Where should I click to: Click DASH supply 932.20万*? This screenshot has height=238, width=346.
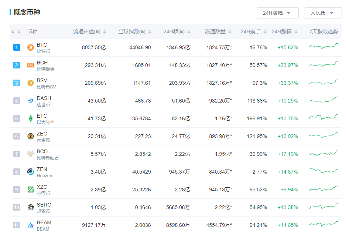tap(221, 101)
